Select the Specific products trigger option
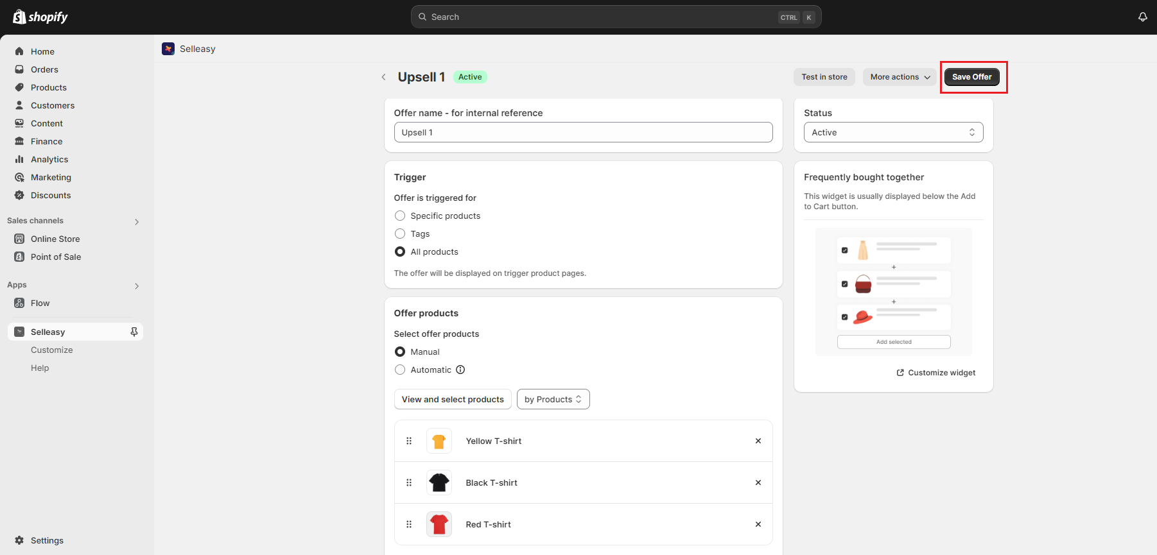This screenshot has height=555, width=1157. [400, 216]
